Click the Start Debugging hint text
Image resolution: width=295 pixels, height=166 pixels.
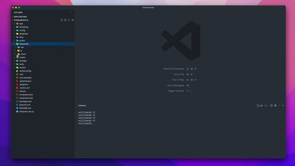click(x=176, y=85)
